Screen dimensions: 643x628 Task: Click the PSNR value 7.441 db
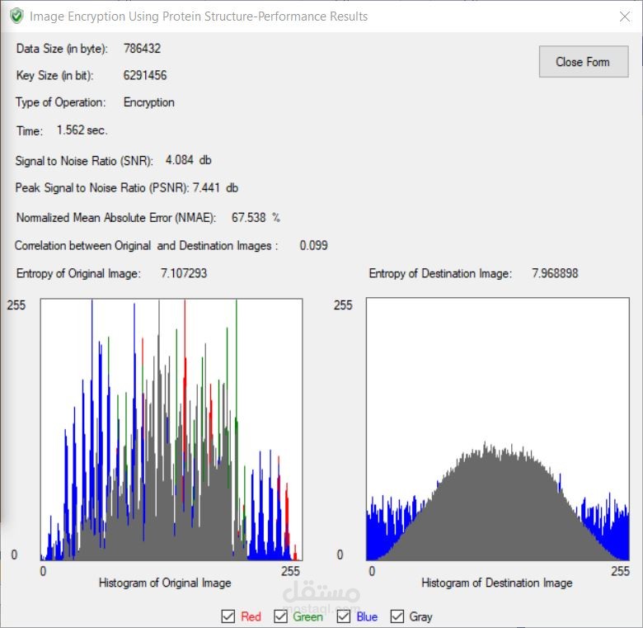tap(215, 187)
